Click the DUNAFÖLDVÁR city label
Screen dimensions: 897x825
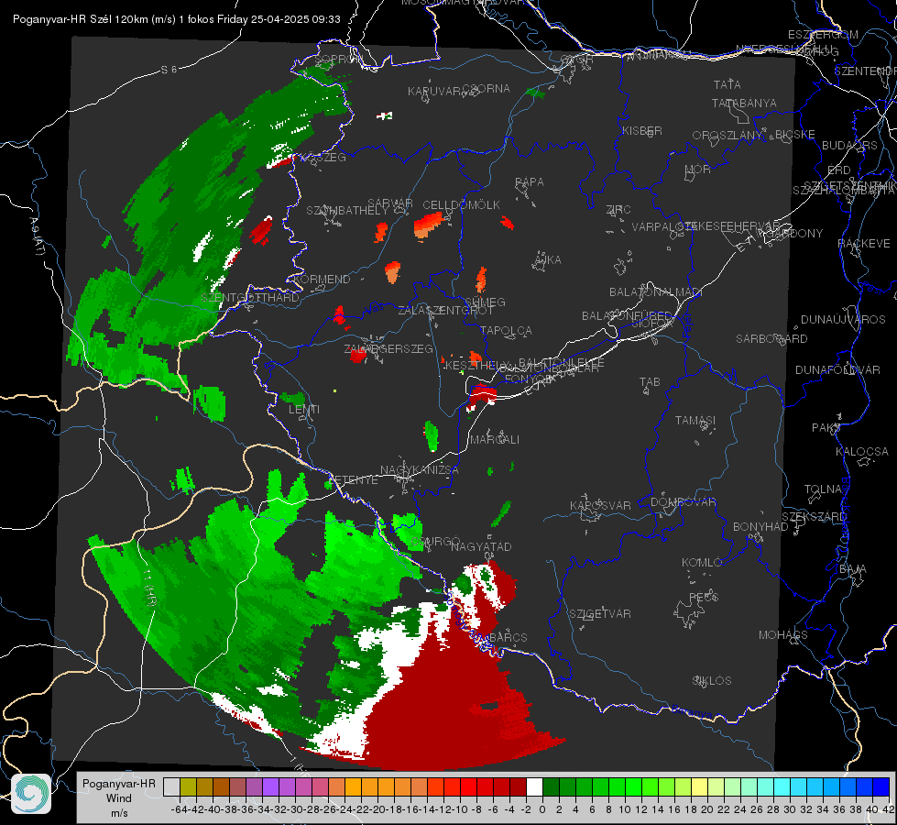[x=837, y=369]
